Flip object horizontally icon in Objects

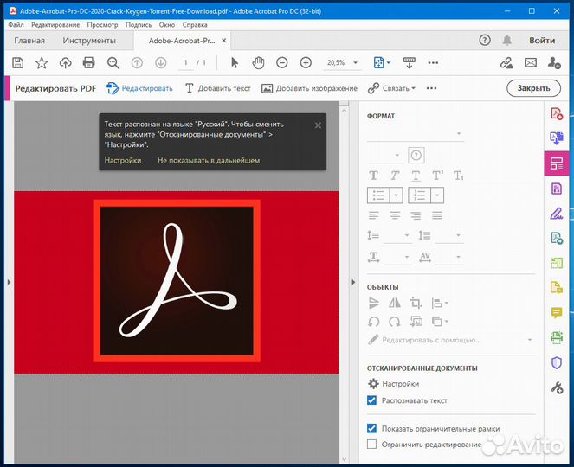(x=395, y=303)
